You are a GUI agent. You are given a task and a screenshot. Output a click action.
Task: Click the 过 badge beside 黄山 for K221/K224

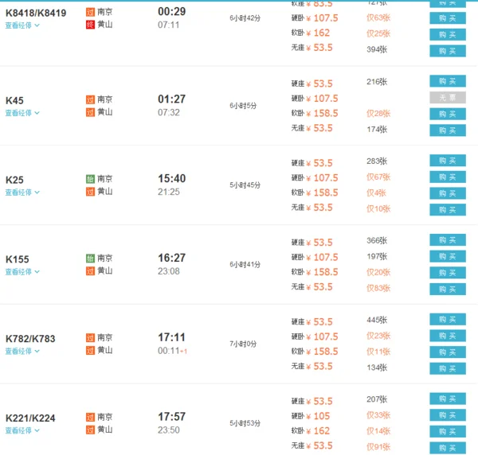pos(90,430)
